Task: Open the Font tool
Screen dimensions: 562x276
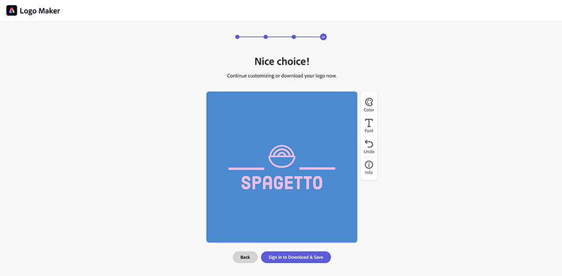Action: pos(369,125)
